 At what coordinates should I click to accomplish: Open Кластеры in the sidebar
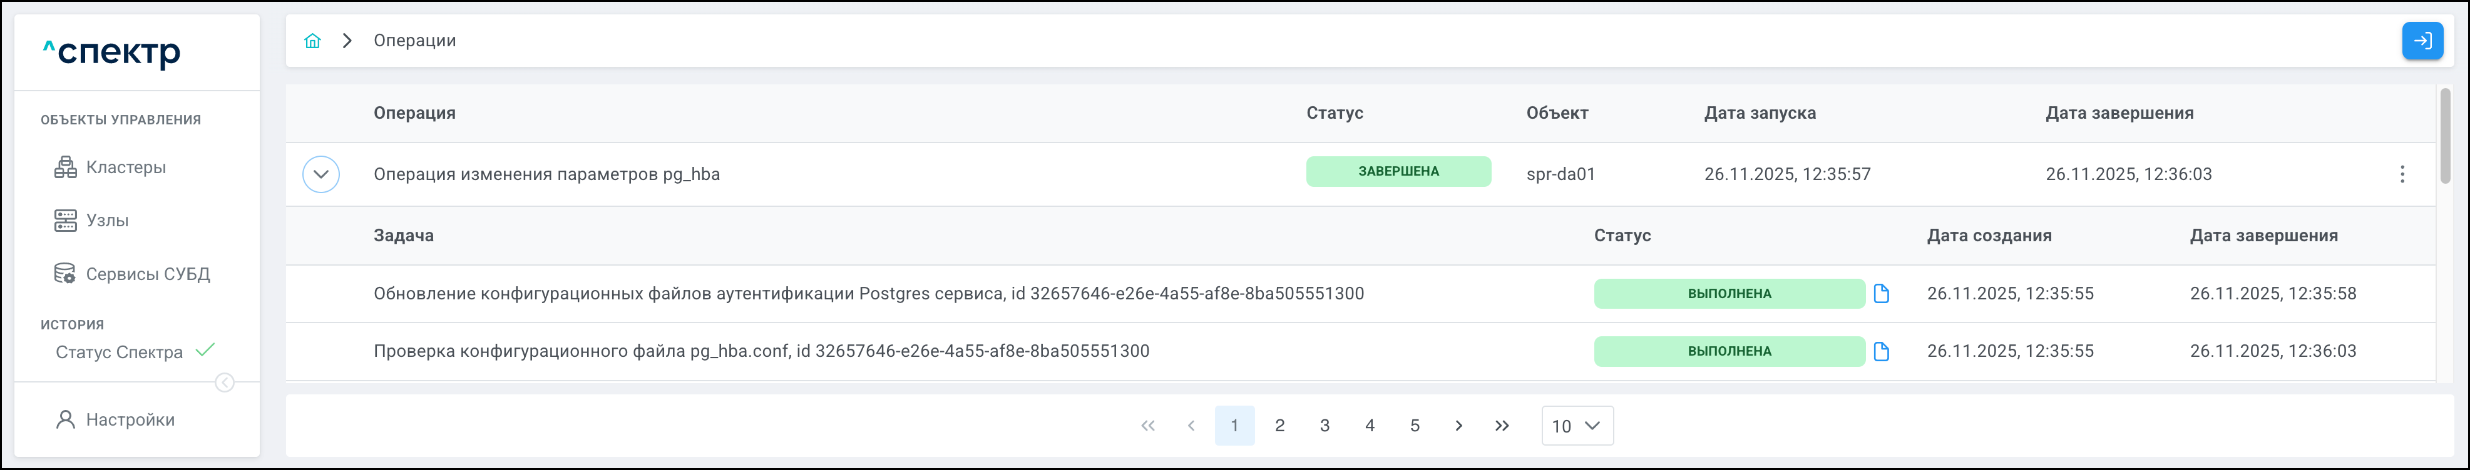[126, 167]
